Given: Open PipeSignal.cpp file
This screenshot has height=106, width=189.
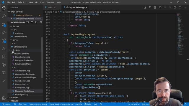Looking at the screenshot, I should click(x=22, y=95).
